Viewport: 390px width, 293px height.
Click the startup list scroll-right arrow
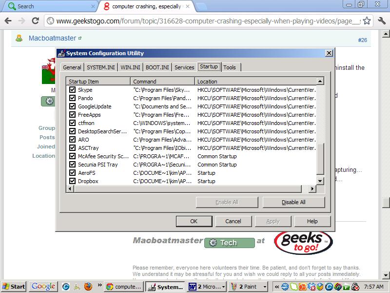(312, 189)
